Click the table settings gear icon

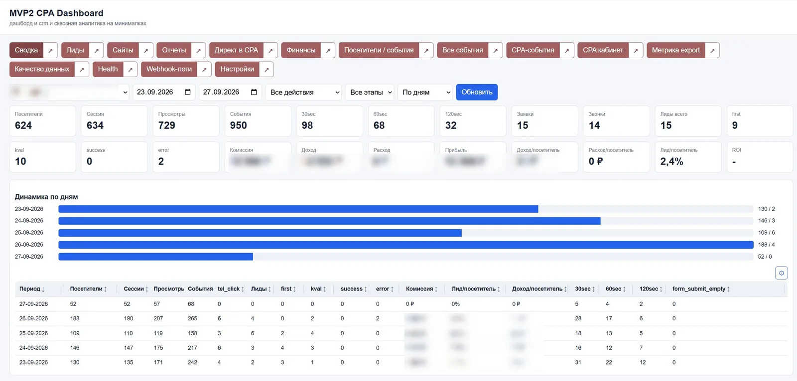pos(781,273)
